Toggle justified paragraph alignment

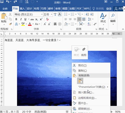pos(79,19)
